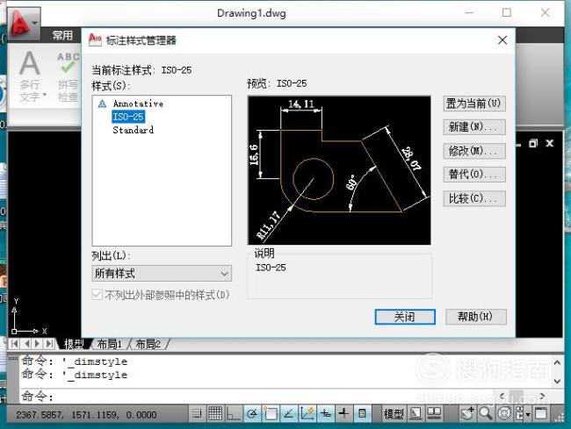The width and height of the screenshot is (571, 429).
Task: Click the Annotative scale triangle icon
Action: click(102, 104)
